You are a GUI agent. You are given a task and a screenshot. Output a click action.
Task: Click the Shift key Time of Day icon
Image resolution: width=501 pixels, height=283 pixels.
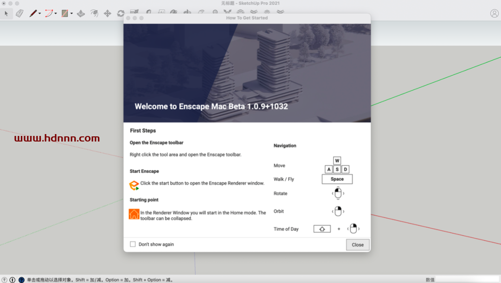pos(322,229)
